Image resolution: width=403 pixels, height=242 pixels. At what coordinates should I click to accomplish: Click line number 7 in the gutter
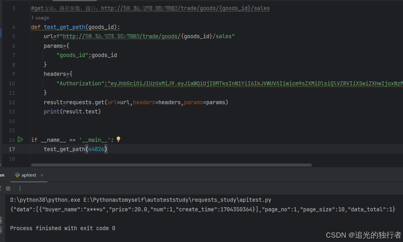tap(13, 55)
